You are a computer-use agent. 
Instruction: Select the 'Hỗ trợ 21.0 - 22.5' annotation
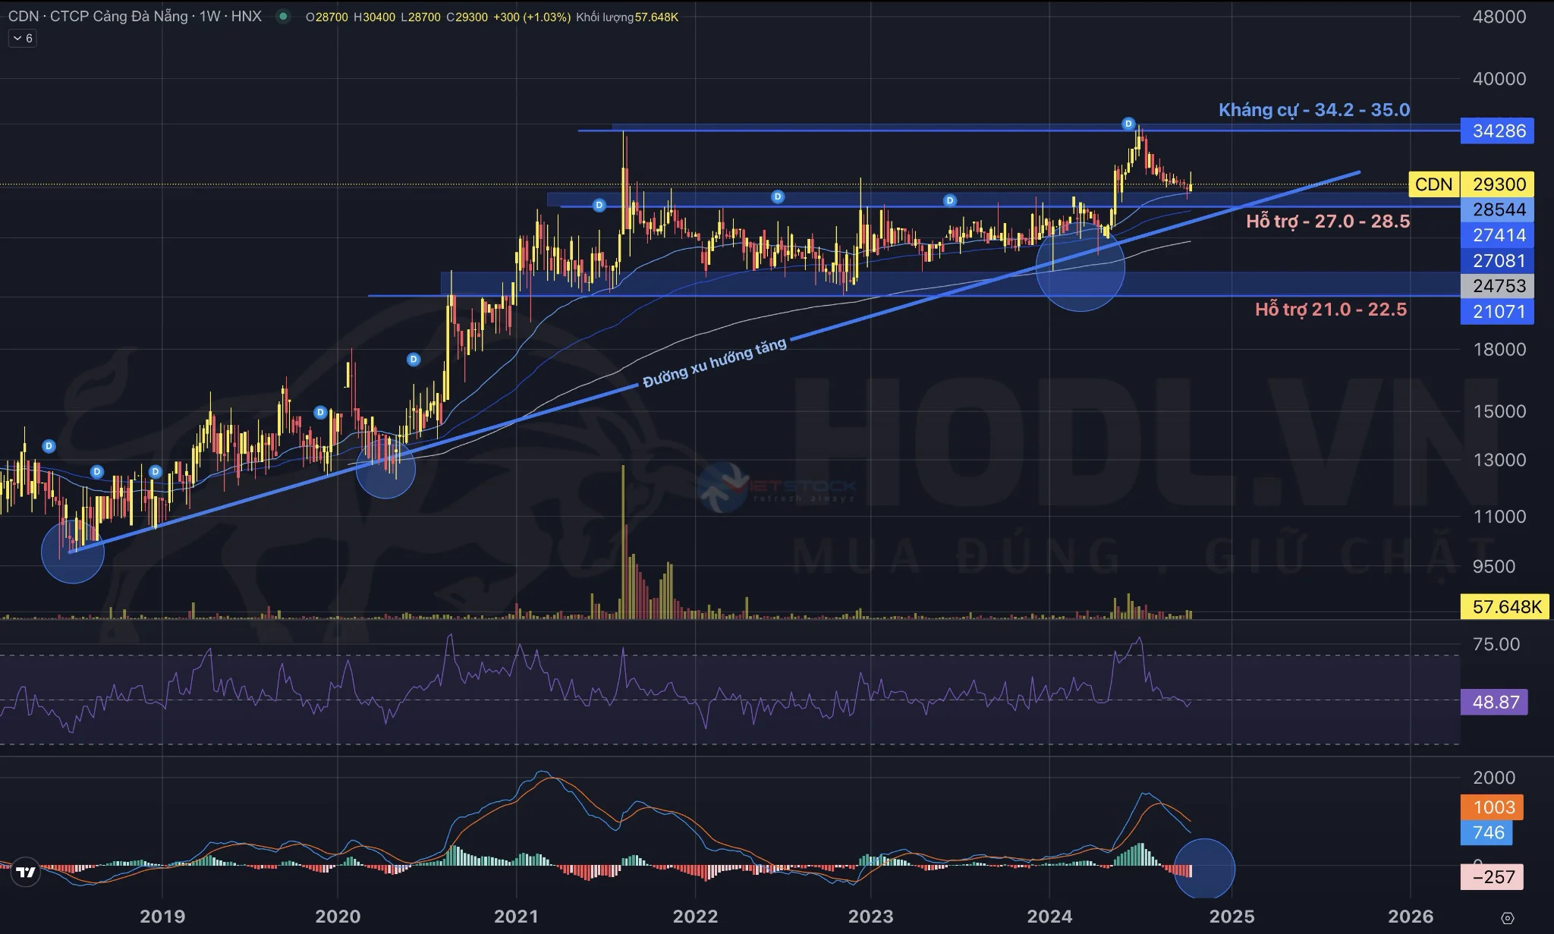coord(1330,310)
